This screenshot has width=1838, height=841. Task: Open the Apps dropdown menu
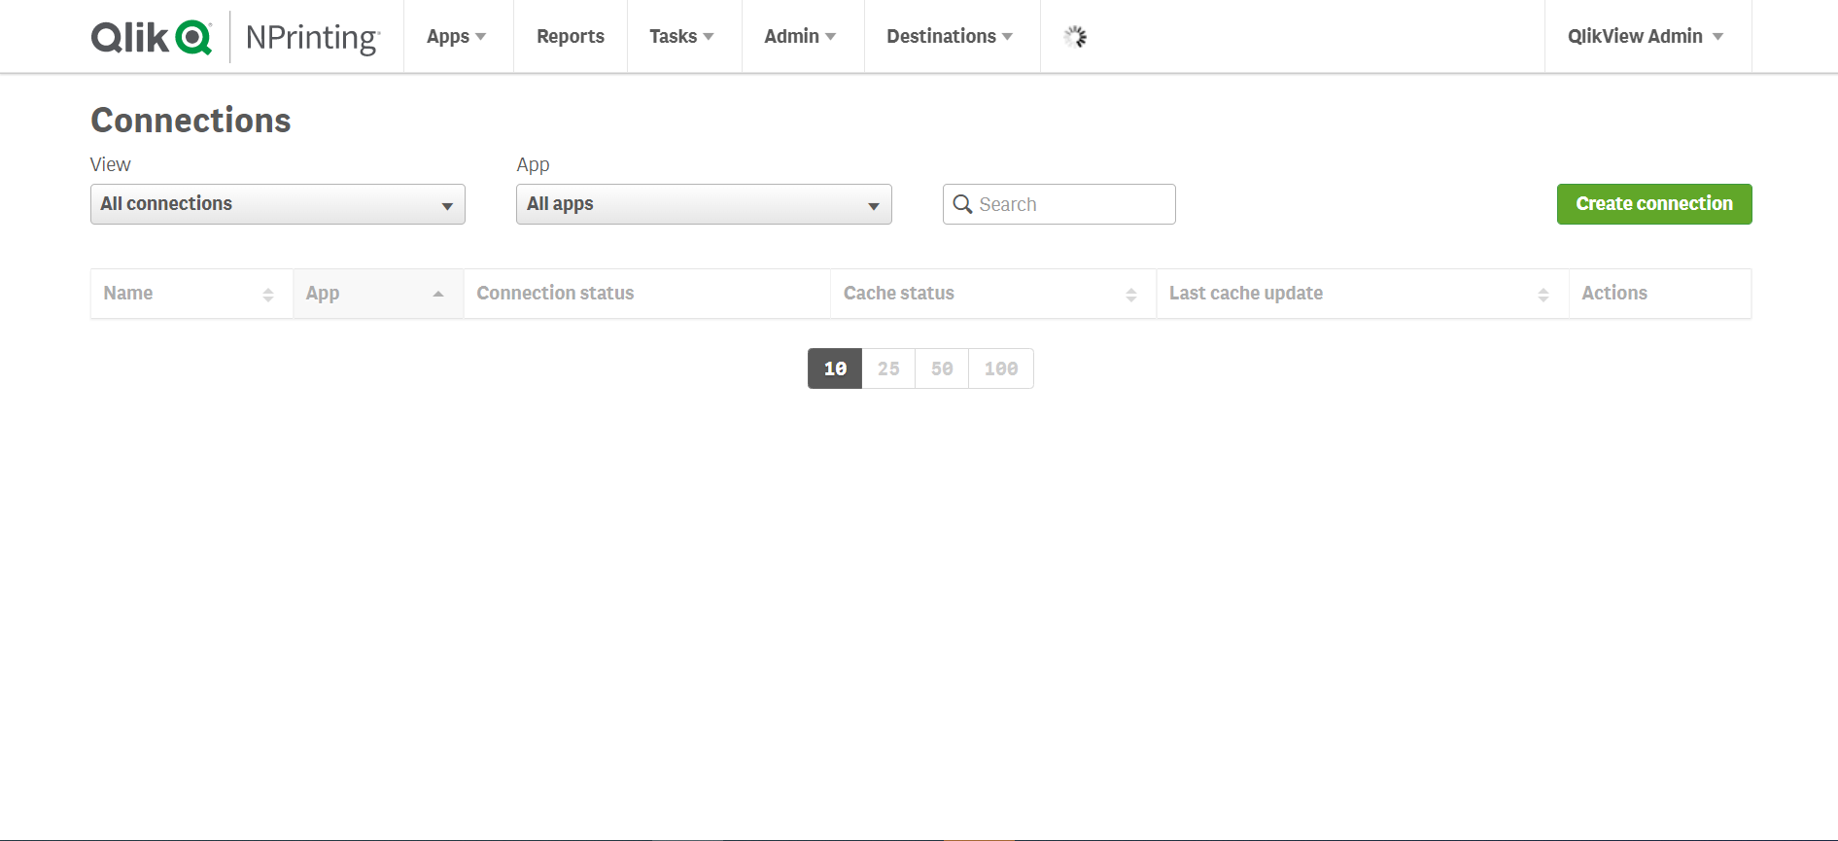457,37
